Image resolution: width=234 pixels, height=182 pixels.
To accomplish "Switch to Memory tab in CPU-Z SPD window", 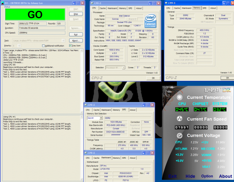I will [x=116, y=110].
